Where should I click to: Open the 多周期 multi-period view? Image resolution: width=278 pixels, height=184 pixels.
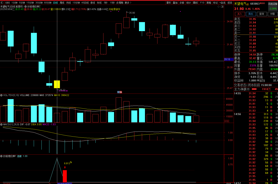tap(119, 3)
